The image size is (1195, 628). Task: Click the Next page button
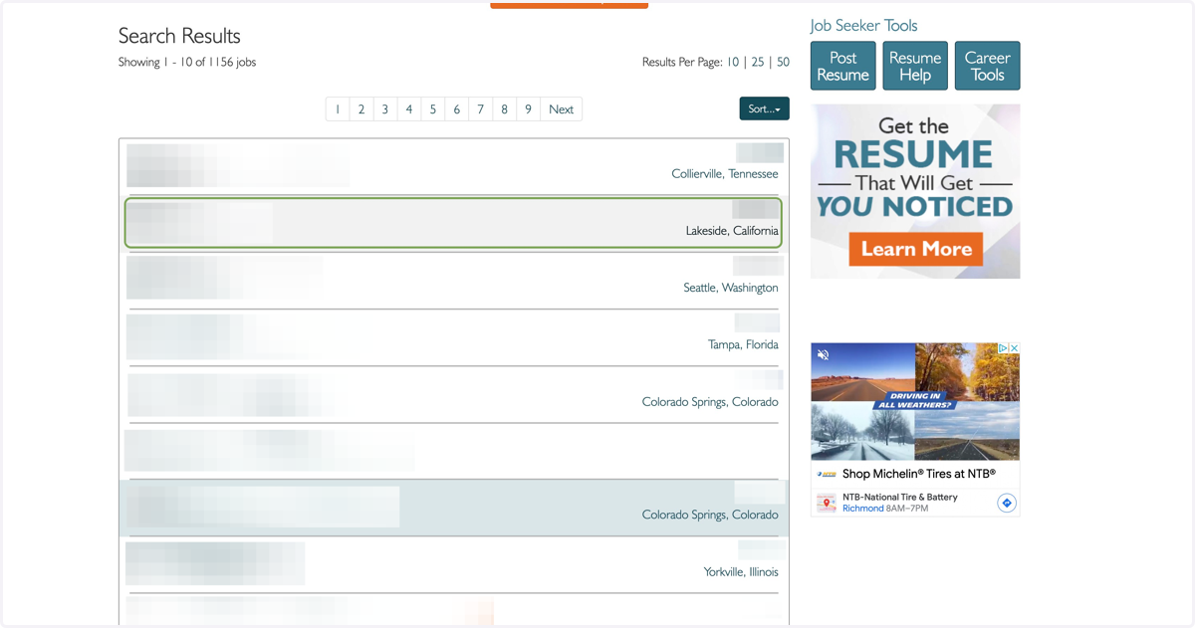pos(562,109)
